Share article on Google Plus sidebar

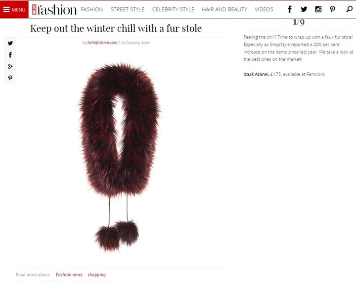tap(10, 66)
